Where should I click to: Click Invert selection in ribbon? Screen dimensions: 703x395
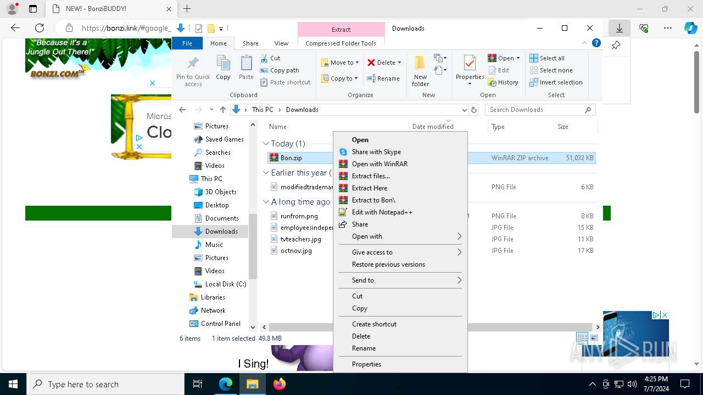click(x=556, y=82)
